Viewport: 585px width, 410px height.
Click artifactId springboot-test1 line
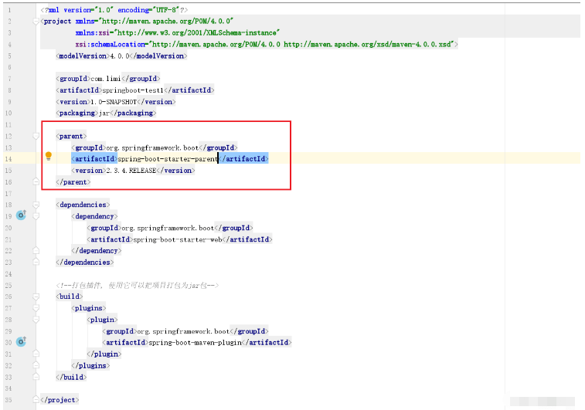coord(135,90)
